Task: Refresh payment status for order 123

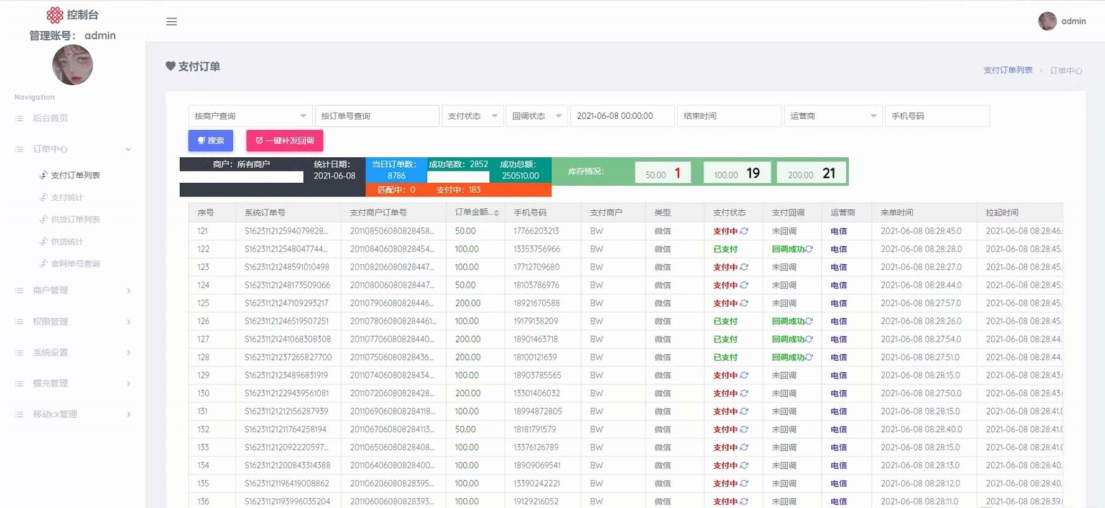Action: 744,267
